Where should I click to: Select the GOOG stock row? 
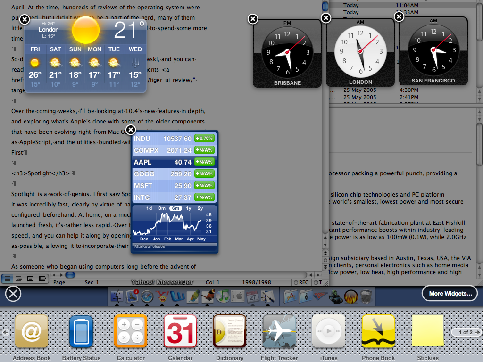coord(175,173)
